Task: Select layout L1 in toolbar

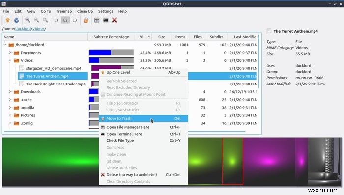Action: pyautogui.click(x=56, y=20)
